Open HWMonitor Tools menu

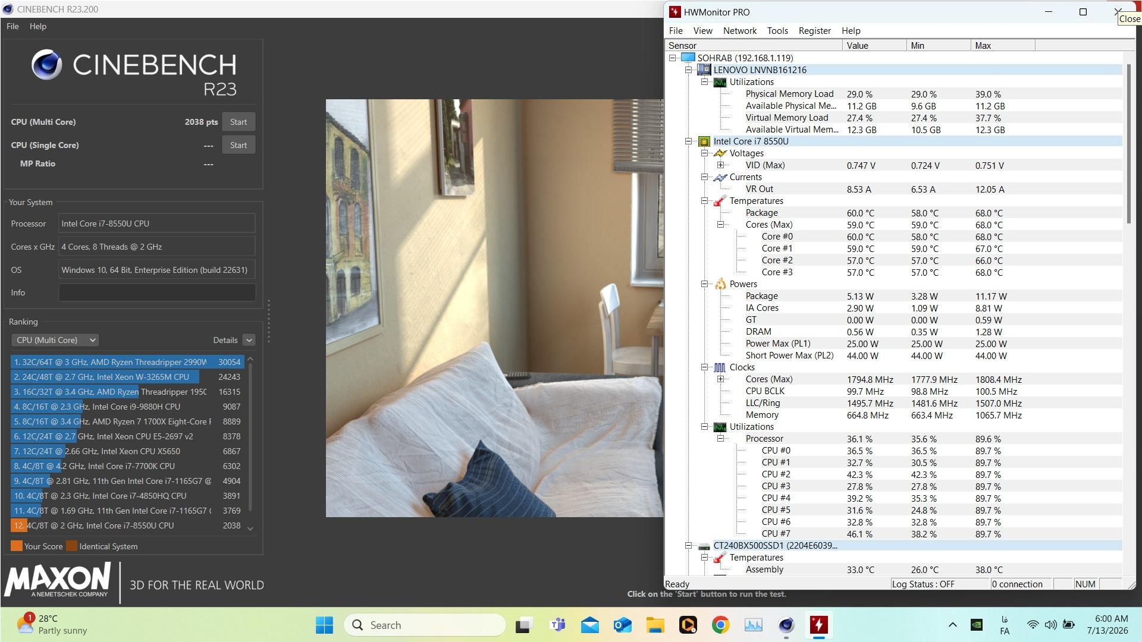coord(777,31)
